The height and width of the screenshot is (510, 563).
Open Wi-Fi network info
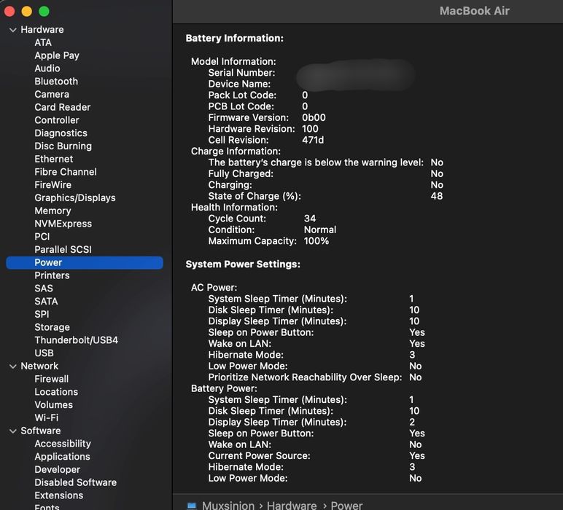(47, 417)
